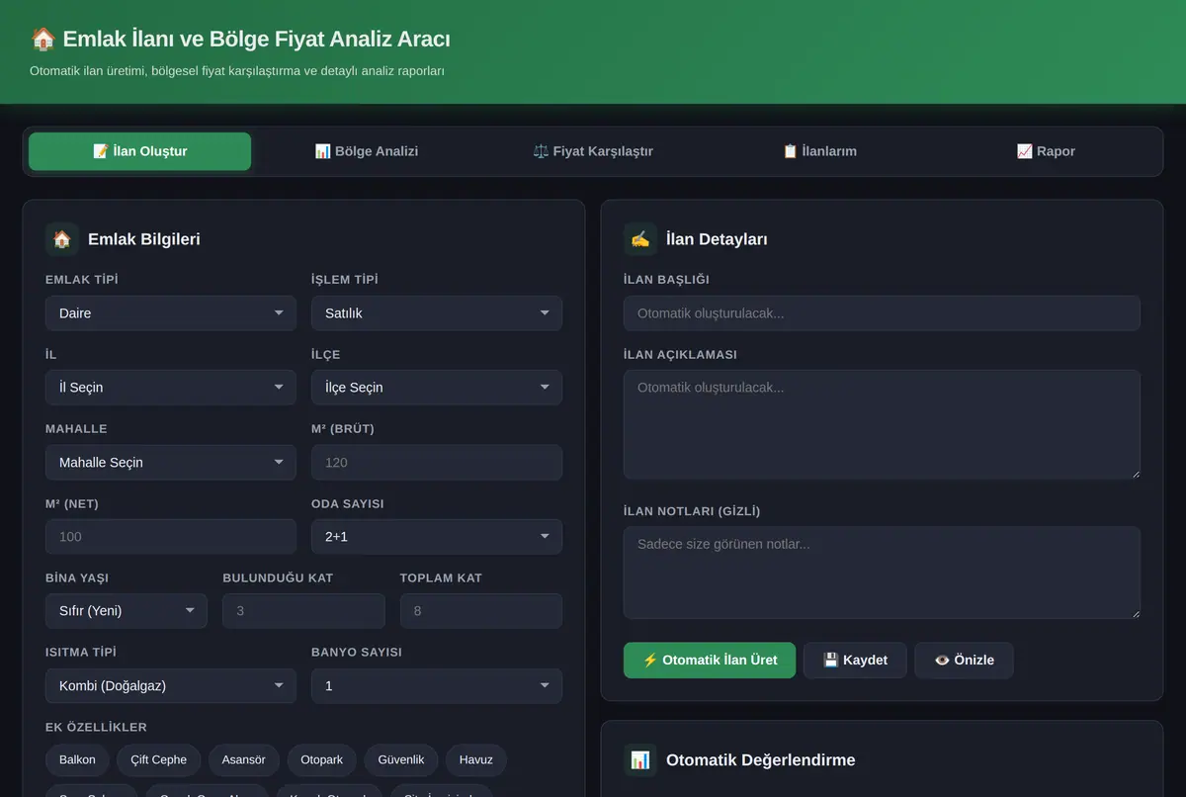Focus the İlan Notları (Gizli) textarea
The image size is (1186, 797).
[882, 573]
